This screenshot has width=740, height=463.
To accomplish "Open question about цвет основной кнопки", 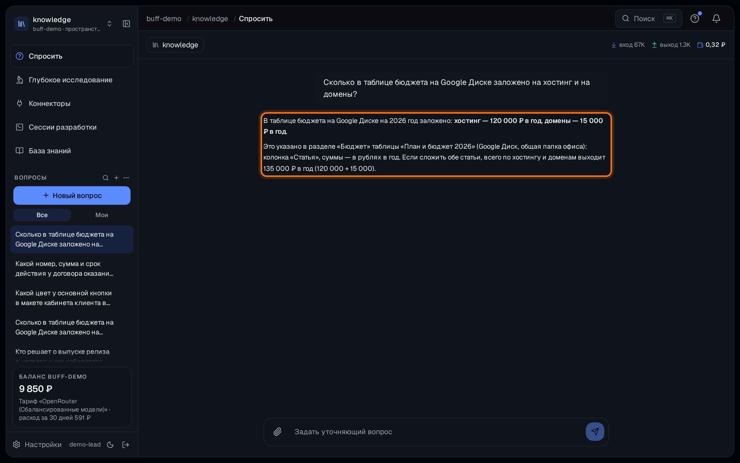I will tap(72, 298).
